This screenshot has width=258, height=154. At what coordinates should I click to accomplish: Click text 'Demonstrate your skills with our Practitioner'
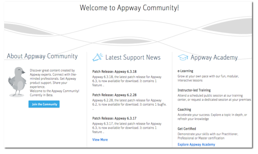(x=208, y=134)
